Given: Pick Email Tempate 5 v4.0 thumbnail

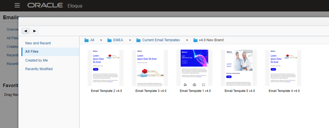Looking at the screenshot, I should coord(239,68).
